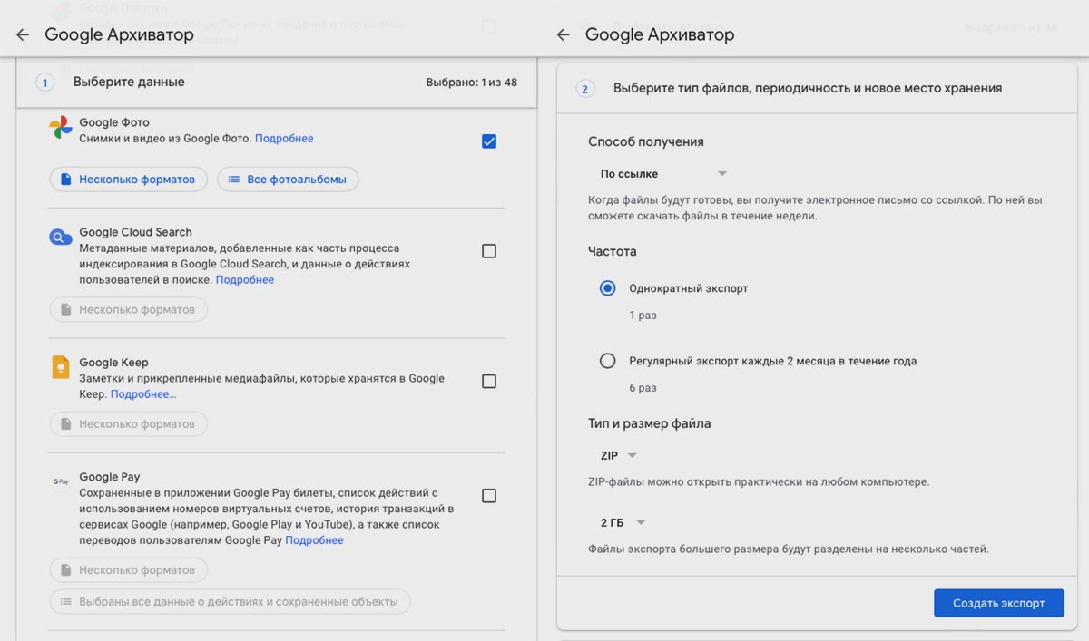Open Подробнее… link for Google Keep
Viewport: 1089px width, 641px height.
143,394
